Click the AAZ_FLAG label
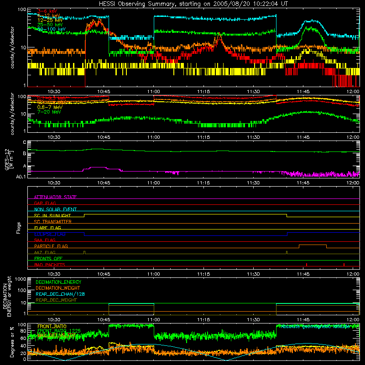365x365 pixels. pos(45,252)
